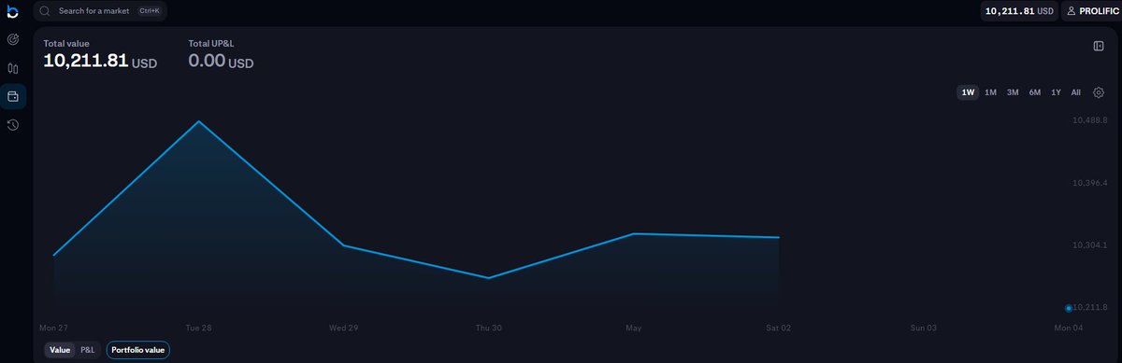
Task: Click the Ctrl+K shortcut badge
Action: pos(149,11)
